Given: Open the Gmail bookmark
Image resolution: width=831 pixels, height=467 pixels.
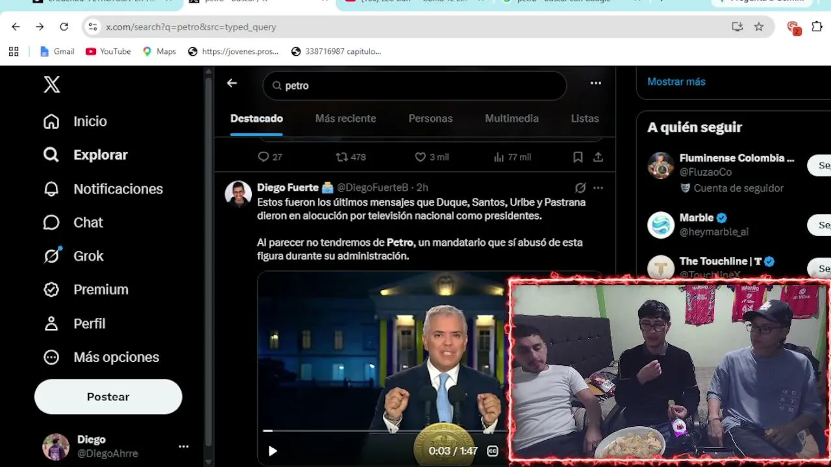Looking at the screenshot, I should (57, 51).
